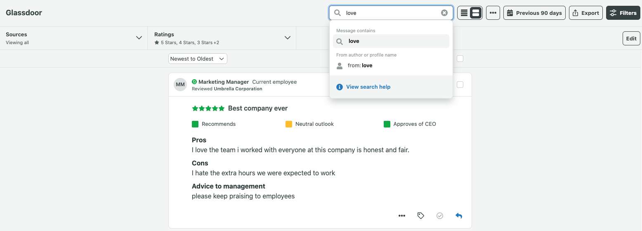Mark review complete with checkmark icon

[x=440, y=216]
